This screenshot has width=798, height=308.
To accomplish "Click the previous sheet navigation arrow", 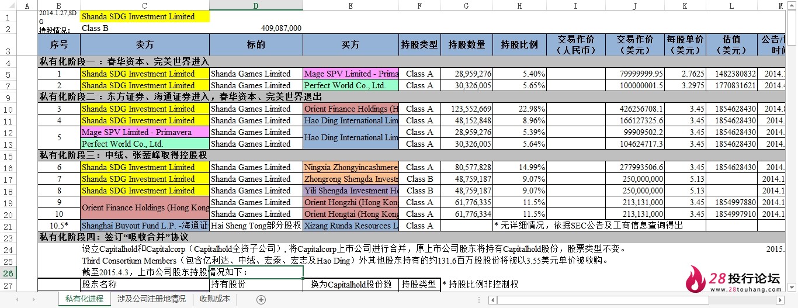I will [x=18, y=299].
